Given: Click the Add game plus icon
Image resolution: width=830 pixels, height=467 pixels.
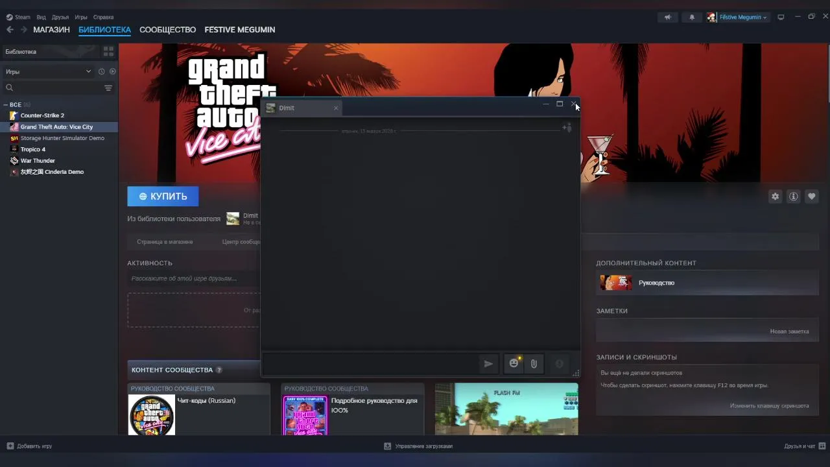Looking at the screenshot, I should tap(10, 446).
